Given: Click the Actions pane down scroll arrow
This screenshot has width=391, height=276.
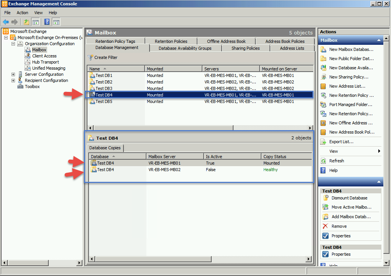Looking at the screenshot, I should [386, 263].
